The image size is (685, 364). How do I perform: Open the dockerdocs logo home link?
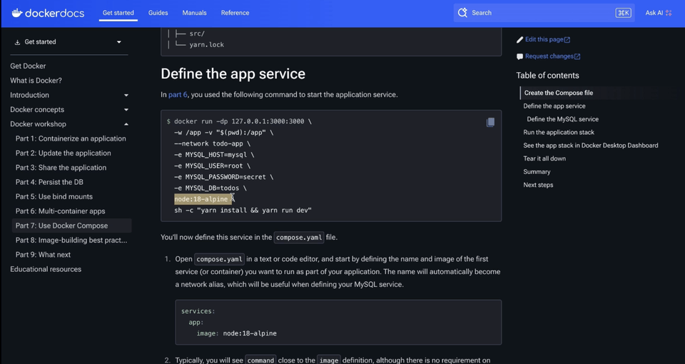click(48, 13)
